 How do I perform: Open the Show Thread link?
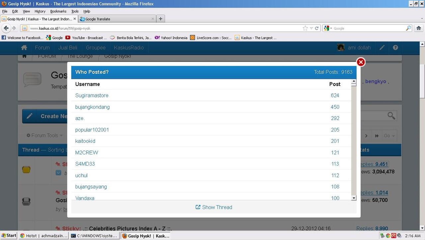(214, 207)
